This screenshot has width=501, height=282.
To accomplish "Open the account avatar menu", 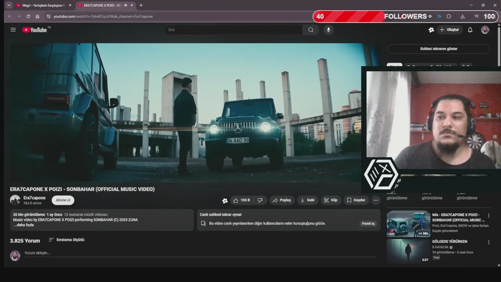I will (485, 30).
